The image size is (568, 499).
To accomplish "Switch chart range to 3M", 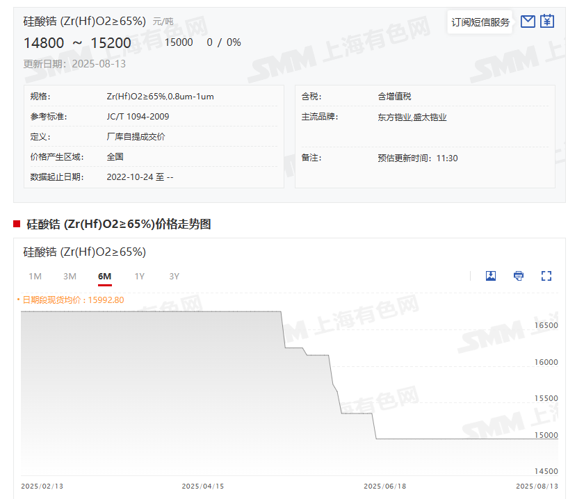I will (x=70, y=277).
